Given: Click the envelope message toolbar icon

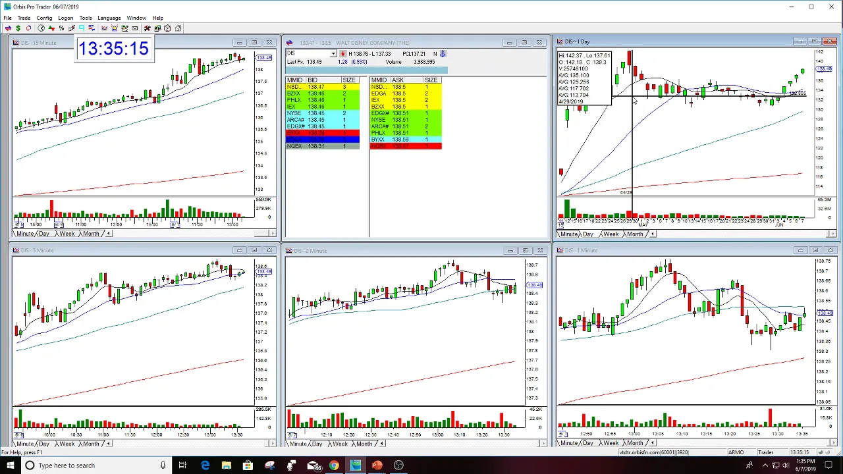Looking at the screenshot, I should [135, 28].
